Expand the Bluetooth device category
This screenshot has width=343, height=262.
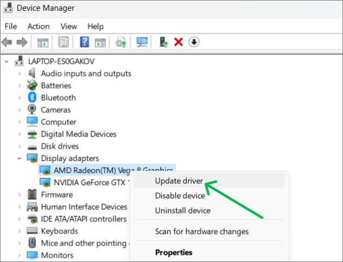tap(19, 98)
